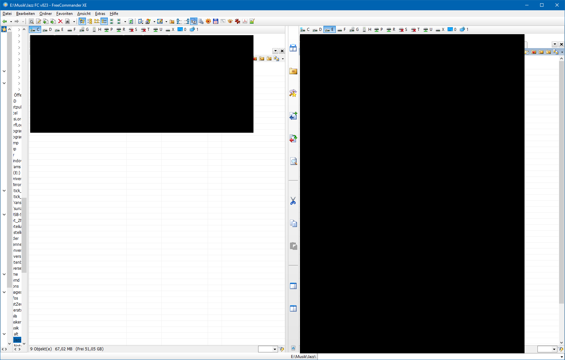565x360 pixels.
Task: Select drive D in left panel
Action: [47, 30]
